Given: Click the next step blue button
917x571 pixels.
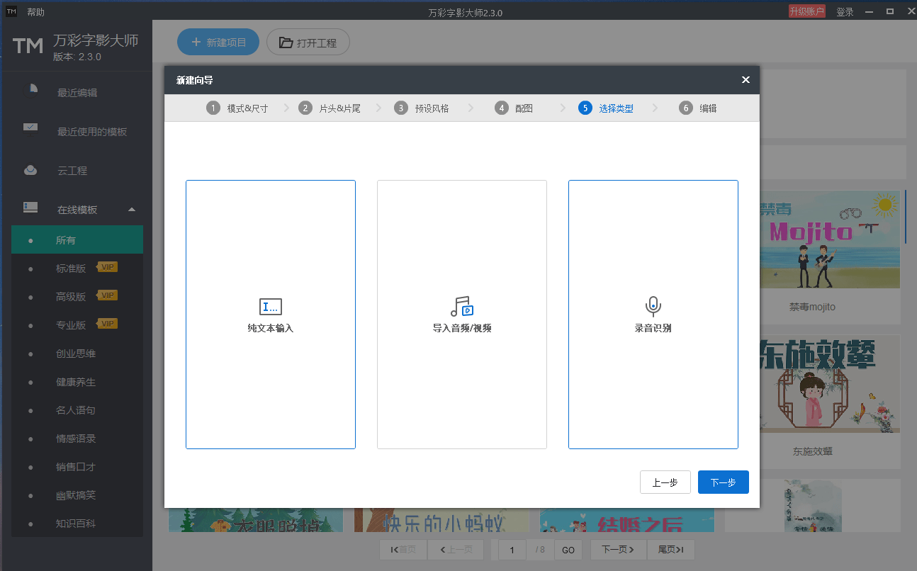Looking at the screenshot, I should [x=723, y=482].
